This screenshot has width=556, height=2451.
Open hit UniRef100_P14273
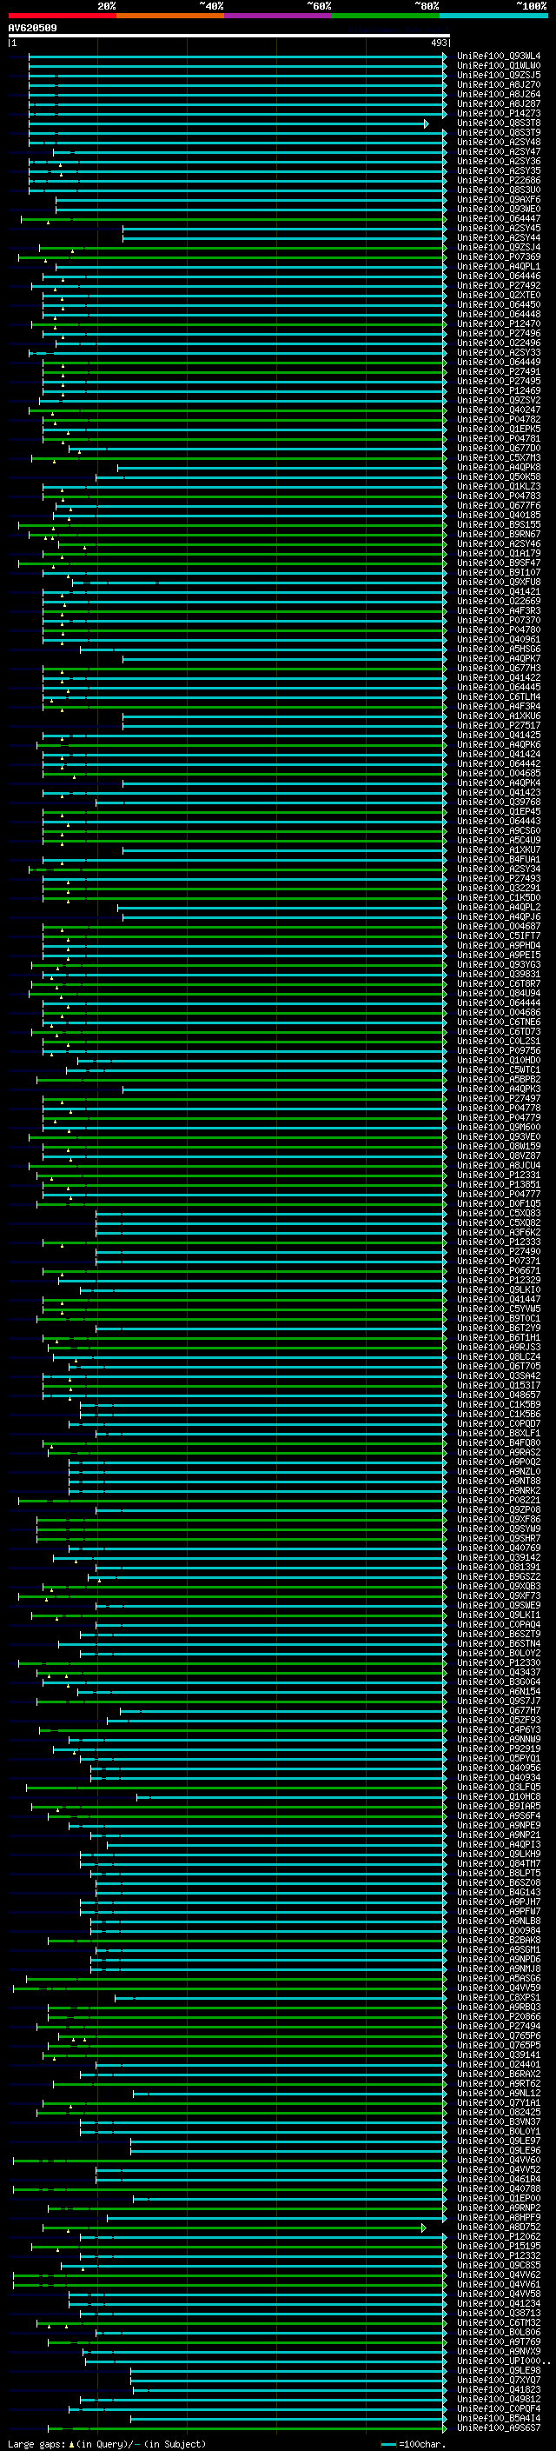pos(498,114)
